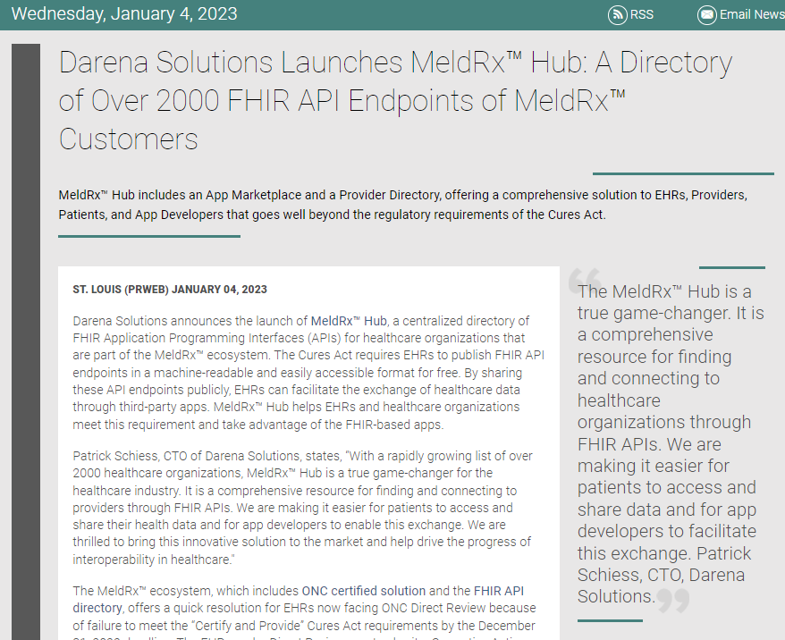Open the Email News link

click(752, 14)
